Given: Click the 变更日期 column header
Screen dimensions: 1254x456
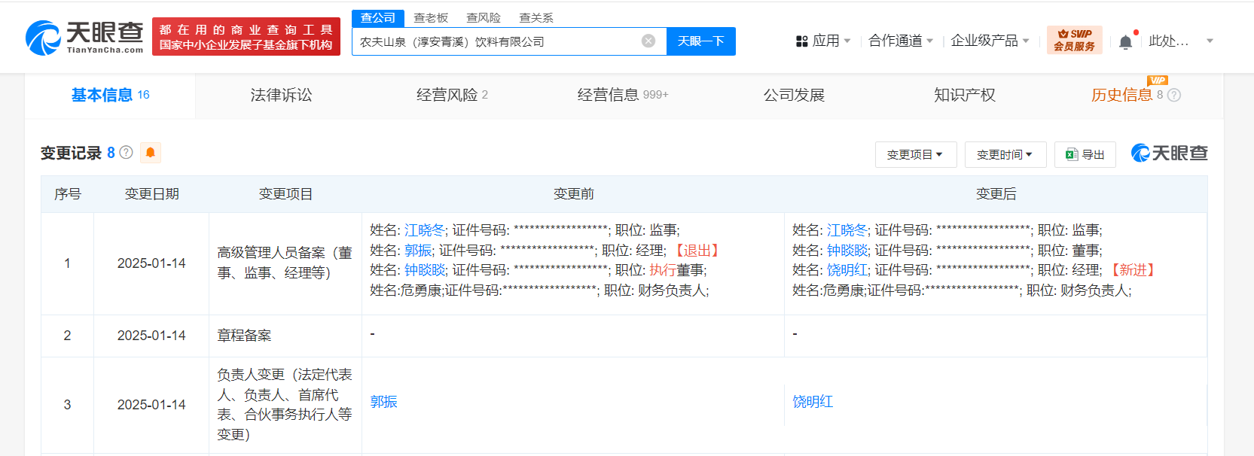Looking at the screenshot, I should [x=152, y=194].
